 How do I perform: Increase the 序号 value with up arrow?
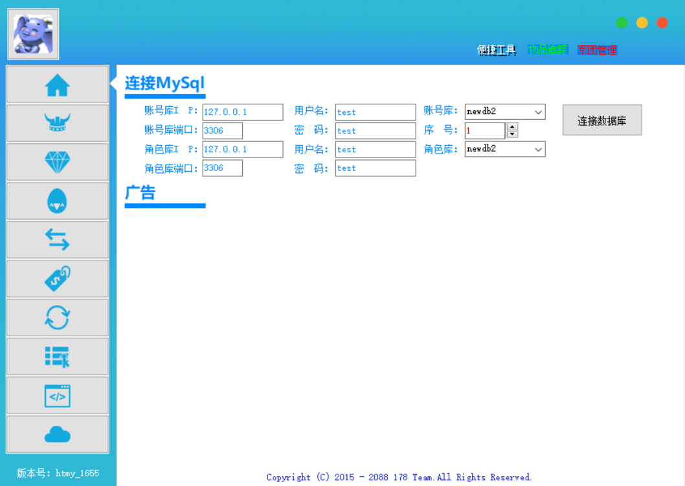coord(512,127)
